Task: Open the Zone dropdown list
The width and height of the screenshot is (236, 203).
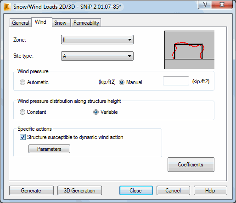Action: tap(97, 40)
